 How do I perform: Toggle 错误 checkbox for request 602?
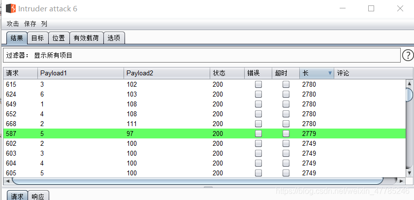pyautogui.click(x=258, y=143)
